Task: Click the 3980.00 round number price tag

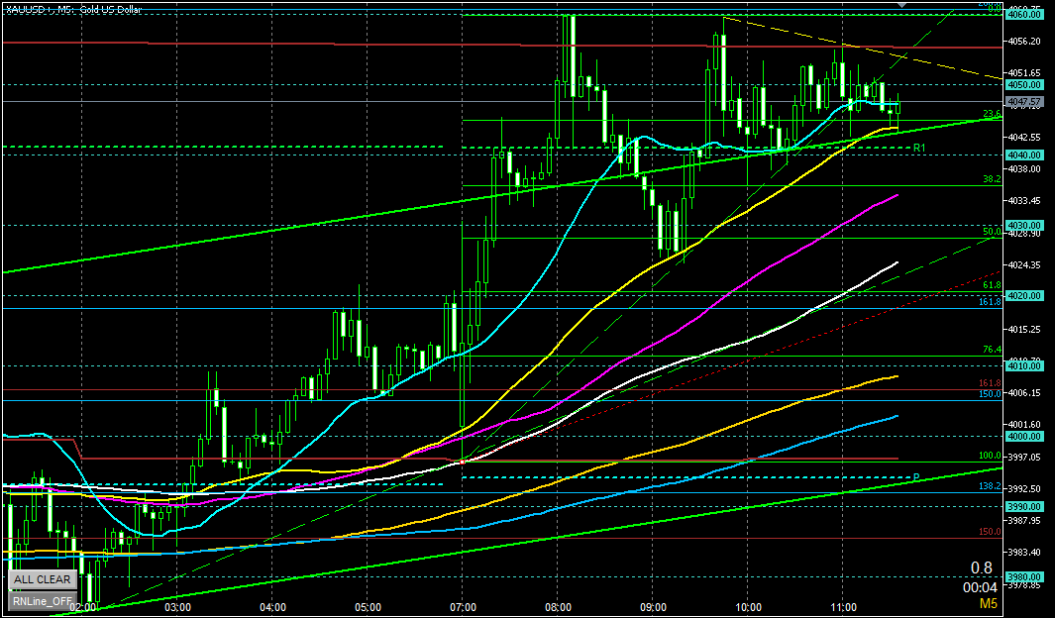Action: pos(1022,576)
